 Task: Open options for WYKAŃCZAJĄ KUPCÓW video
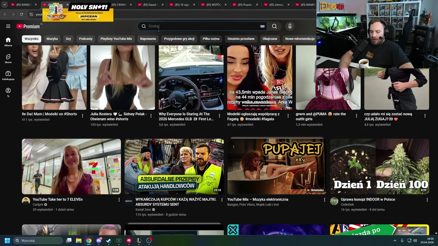tap(222, 200)
